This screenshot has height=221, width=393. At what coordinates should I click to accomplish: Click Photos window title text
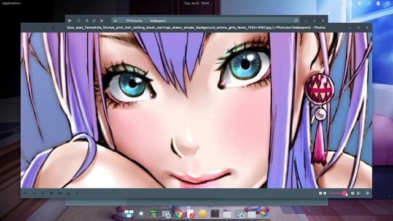[196, 28]
